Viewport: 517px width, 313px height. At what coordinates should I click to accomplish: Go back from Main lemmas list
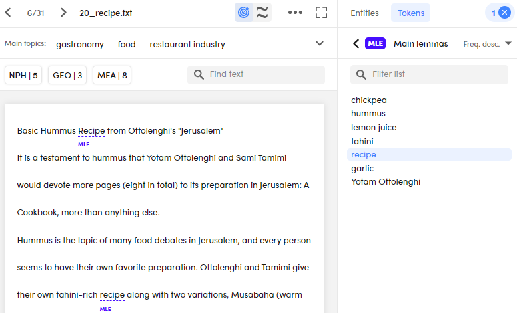click(x=356, y=43)
